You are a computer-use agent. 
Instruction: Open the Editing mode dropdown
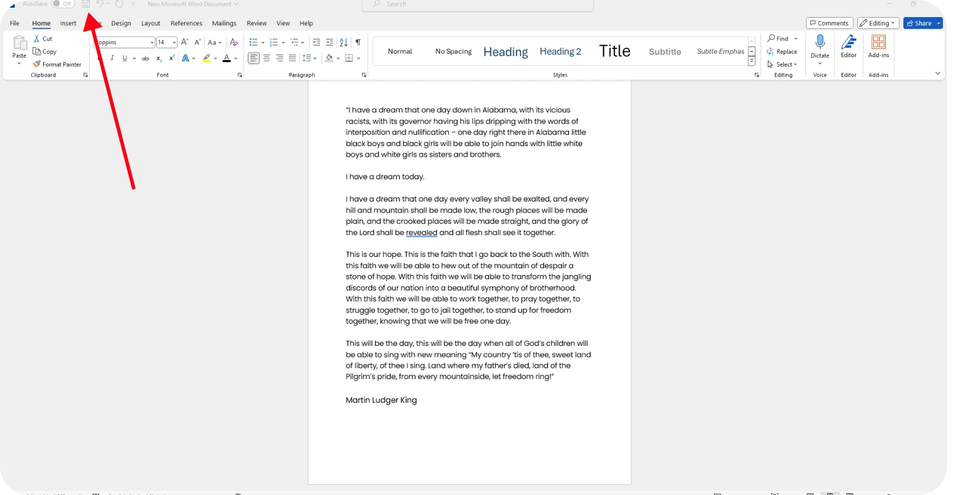pyautogui.click(x=878, y=24)
